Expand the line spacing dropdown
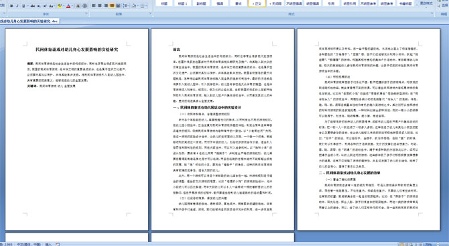 (128, 6)
